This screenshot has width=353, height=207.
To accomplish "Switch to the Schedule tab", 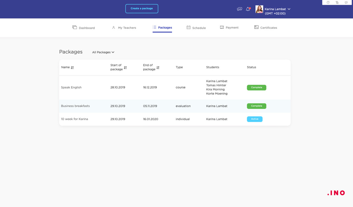I will coord(196,27).
